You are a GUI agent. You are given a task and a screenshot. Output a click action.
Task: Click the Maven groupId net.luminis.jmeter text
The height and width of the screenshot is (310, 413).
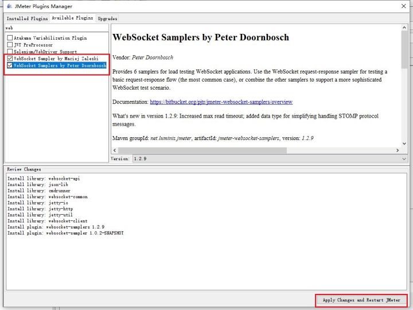[152, 138]
